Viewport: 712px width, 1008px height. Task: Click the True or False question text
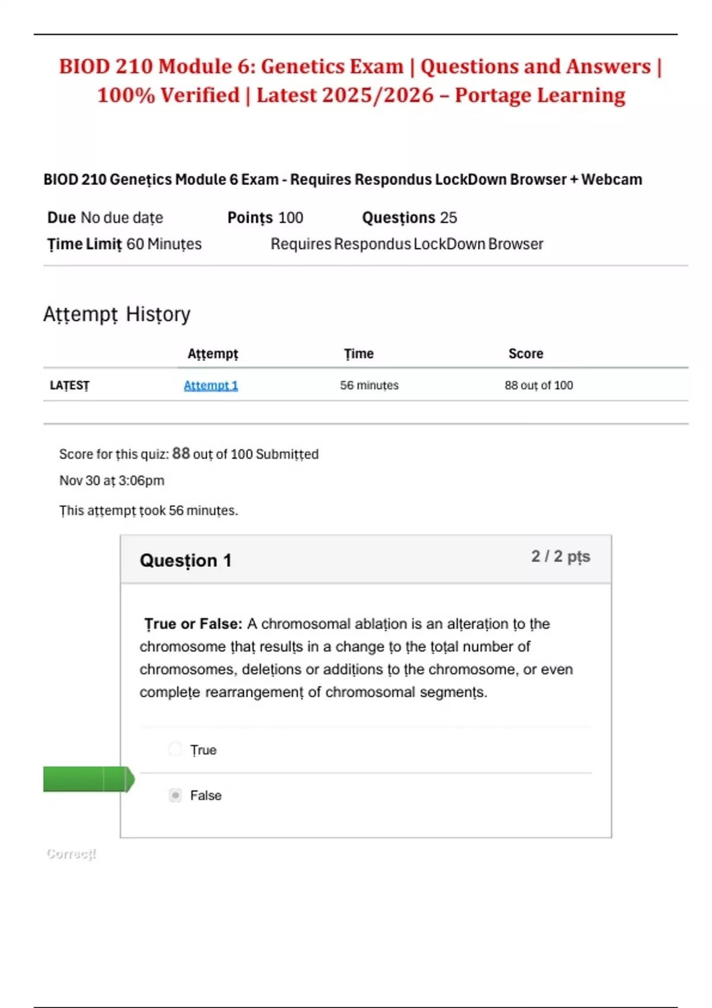pos(356,658)
